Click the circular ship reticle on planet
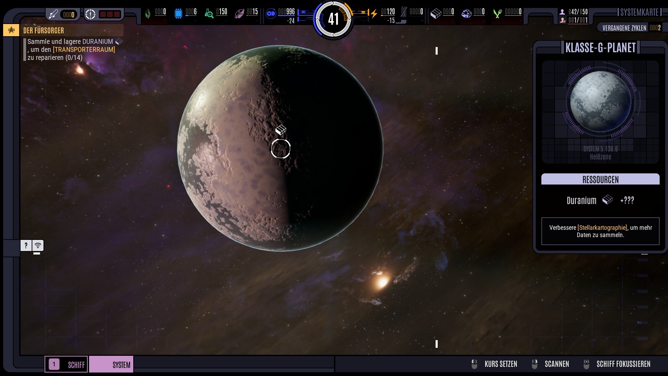This screenshot has height=376, width=668. [281, 149]
